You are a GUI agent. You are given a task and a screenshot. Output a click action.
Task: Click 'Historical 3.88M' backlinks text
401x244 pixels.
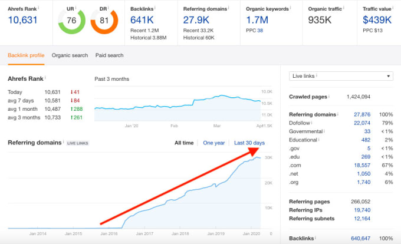point(149,38)
